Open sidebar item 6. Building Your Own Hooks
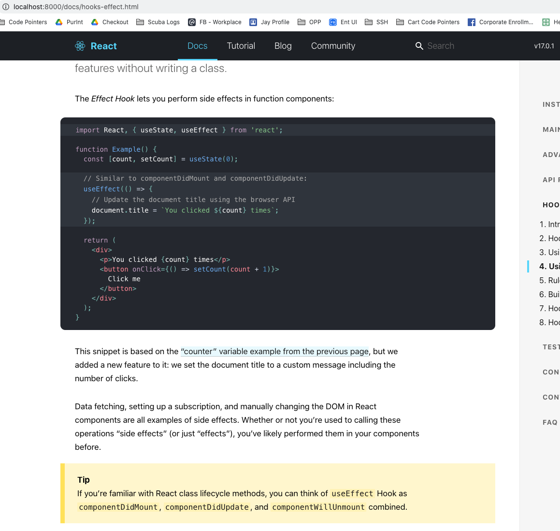The image size is (560, 531). [550, 294]
